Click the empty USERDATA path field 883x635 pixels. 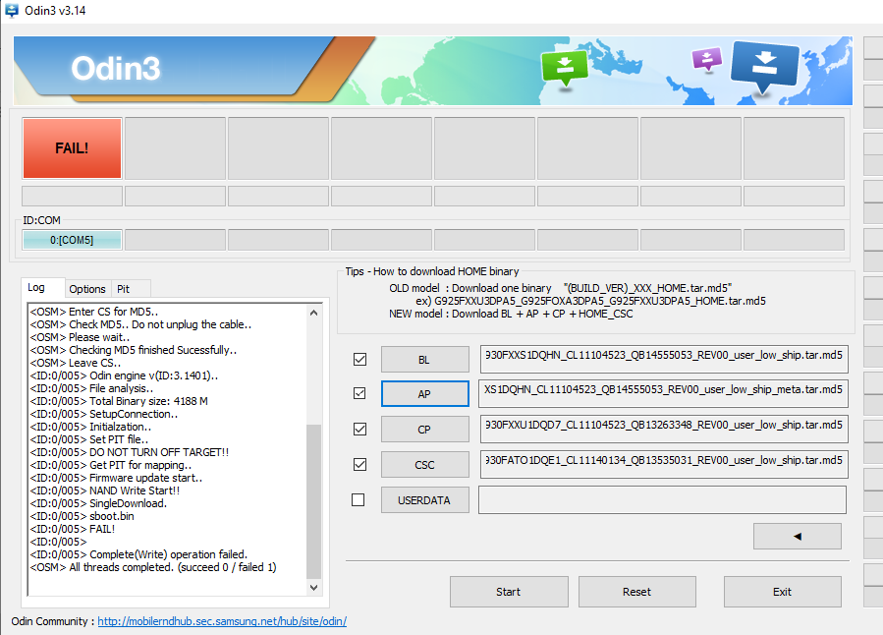pyautogui.click(x=663, y=499)
